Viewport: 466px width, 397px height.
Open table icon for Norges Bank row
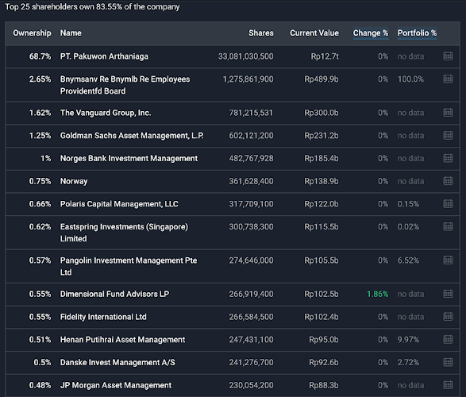(x=448, y=158)
